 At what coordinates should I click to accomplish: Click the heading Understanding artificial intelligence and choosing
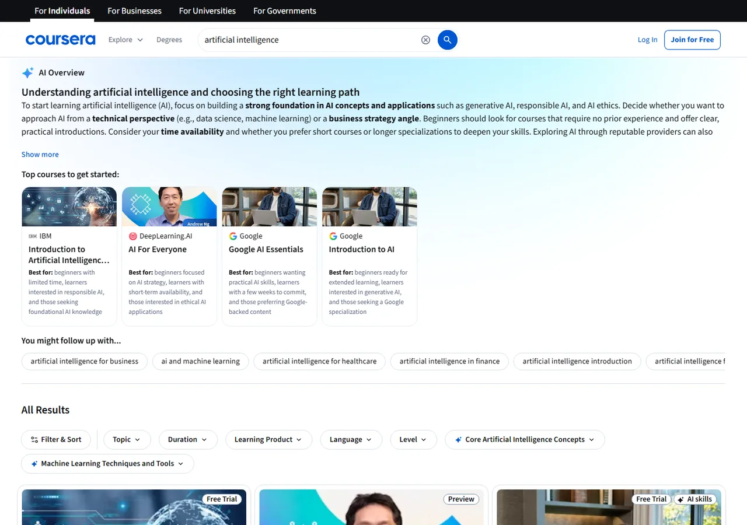pyautogui.click(x=190, y=92)
